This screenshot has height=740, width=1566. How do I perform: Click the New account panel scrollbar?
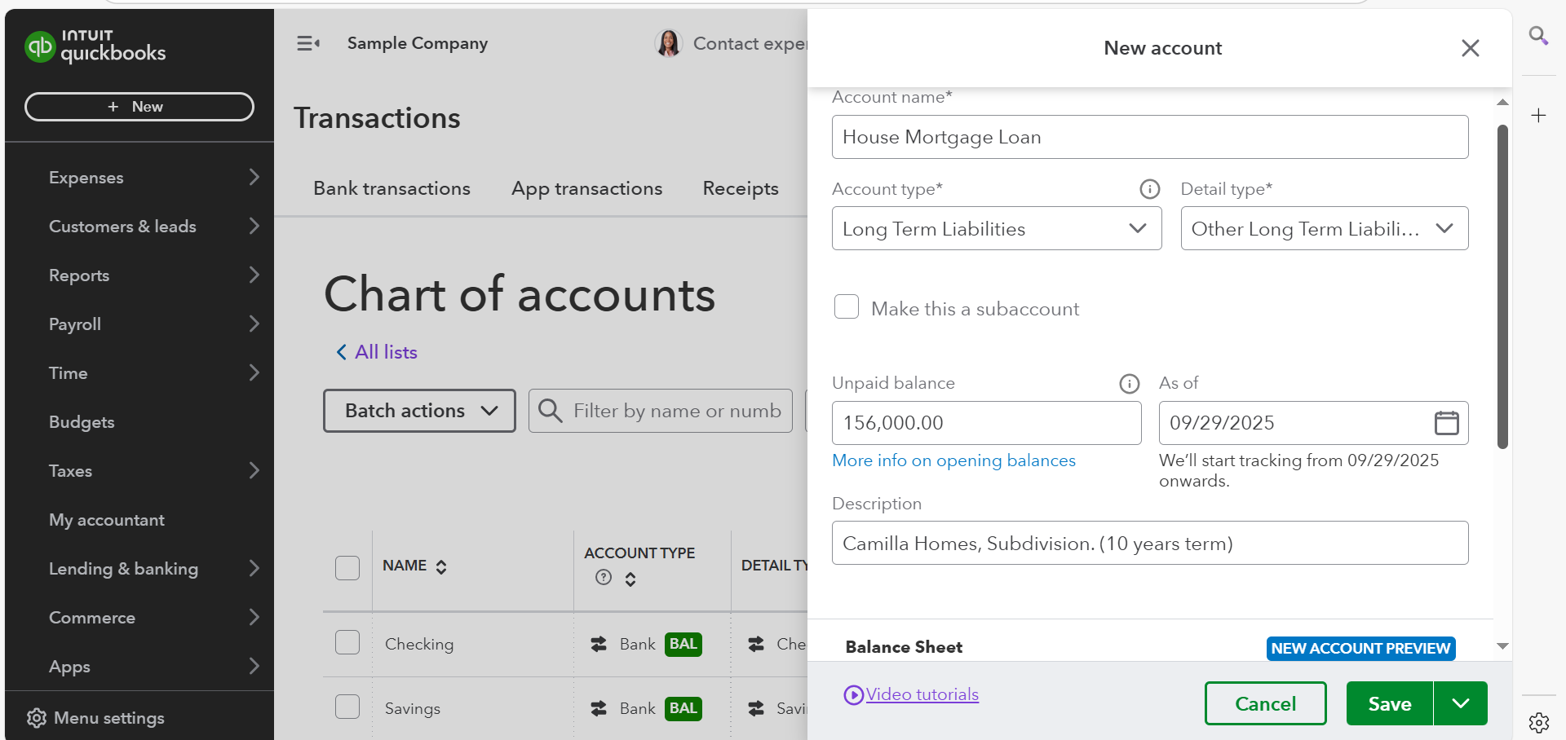(1502, 285)
